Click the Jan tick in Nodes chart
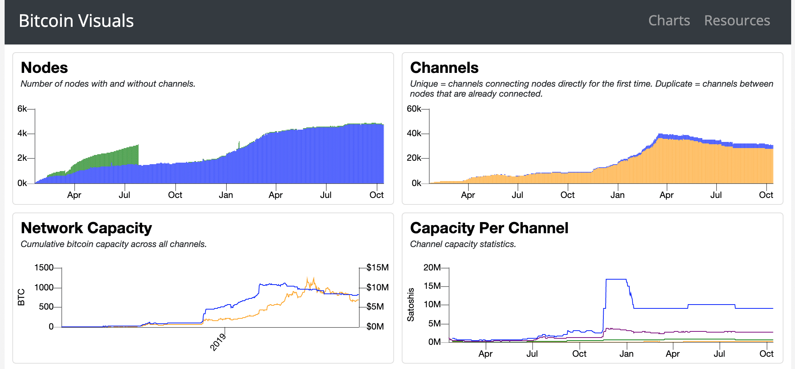This screenshot has width=795, height=369. [226, 195]
